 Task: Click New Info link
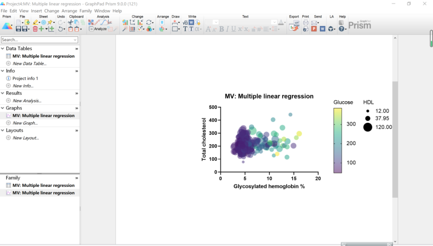(23, 86)
